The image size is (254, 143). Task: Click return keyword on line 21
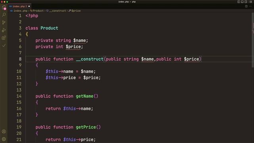pos(53,139)
